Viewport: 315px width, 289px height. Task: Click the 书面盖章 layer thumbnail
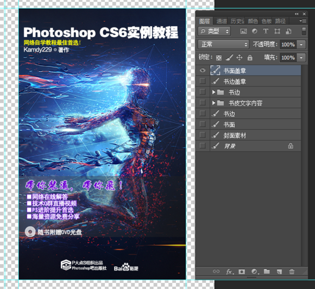click(x=215, y=70)
